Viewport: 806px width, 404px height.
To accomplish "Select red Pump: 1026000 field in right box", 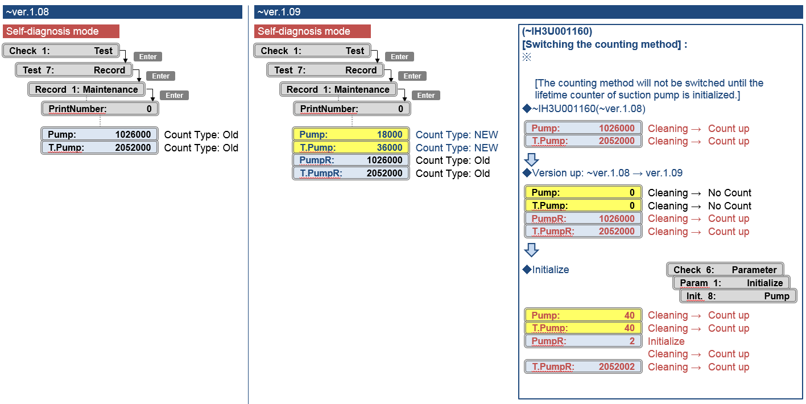I will point(583,129).
